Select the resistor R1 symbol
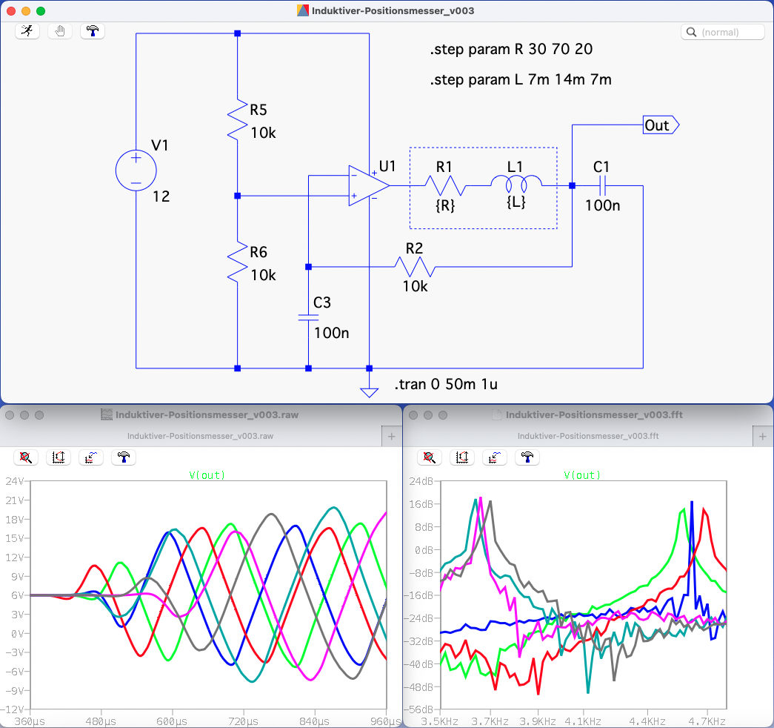Screen dimensions: 774x728 pos(445,186)
